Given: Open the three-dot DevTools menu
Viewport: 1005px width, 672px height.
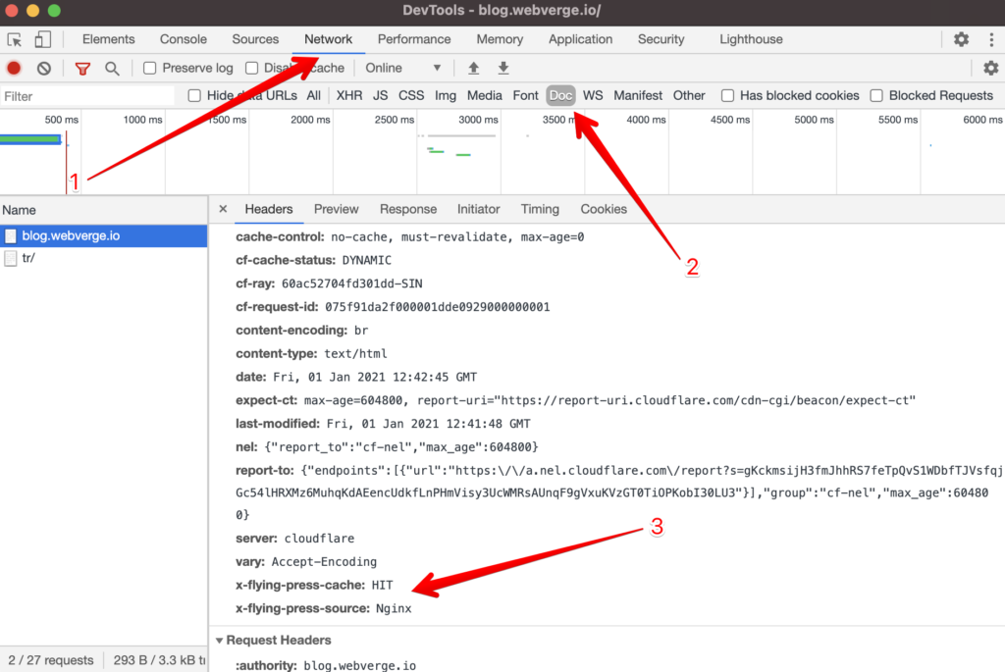Looking at the screenshot, I should point(993,39).
